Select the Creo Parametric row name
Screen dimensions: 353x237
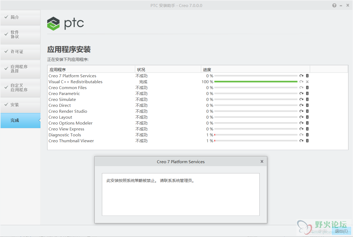(x=64, y=94)
